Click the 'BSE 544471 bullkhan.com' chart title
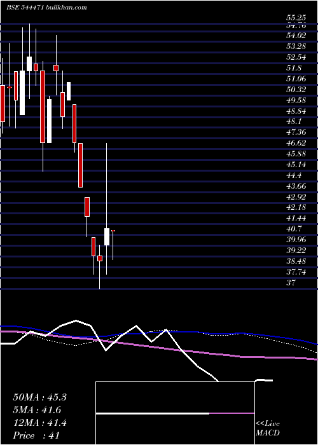This screenshot has height=445, width=318. (46, 8)
